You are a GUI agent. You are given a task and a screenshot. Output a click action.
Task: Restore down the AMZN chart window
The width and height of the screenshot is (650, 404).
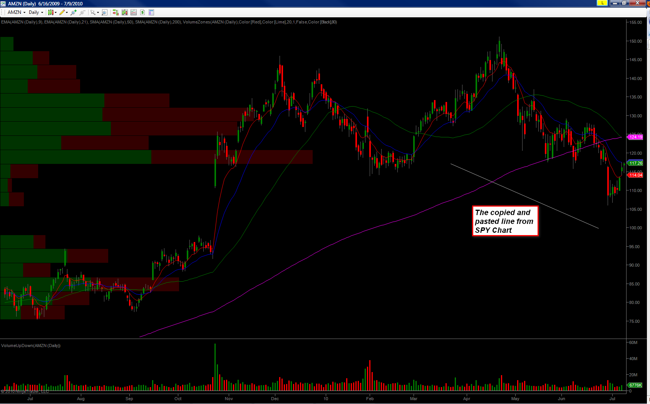tap(624, 3)
